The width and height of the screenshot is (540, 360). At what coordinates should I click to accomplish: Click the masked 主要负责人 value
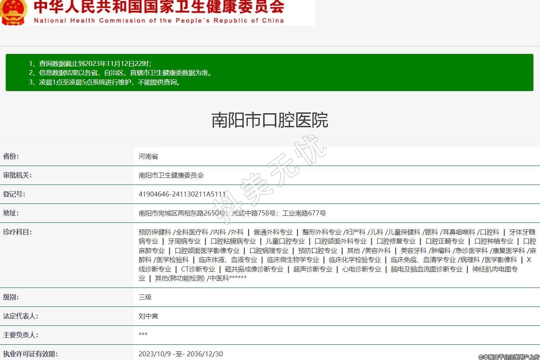[143, 335]
